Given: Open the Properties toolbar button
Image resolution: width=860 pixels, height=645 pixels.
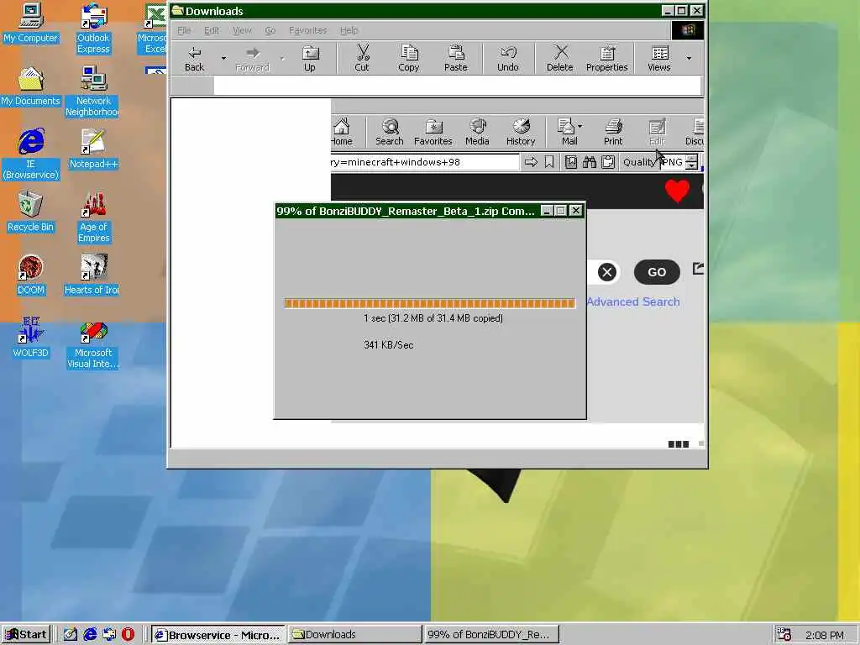Looking at the screenshot, I should tap(606, 59).
